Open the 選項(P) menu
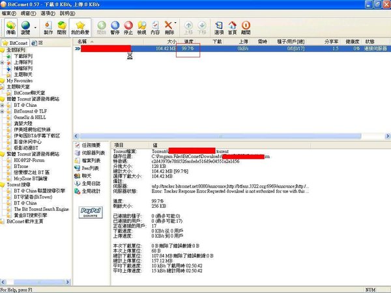 (48, 13)
